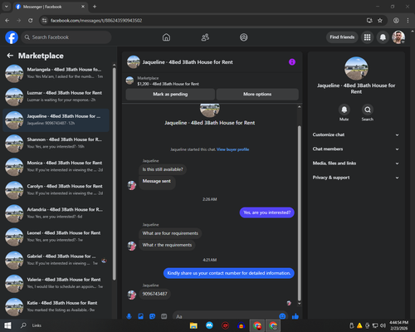
Task: Choose a sticker icon in composer
Action: click(x=152, y=316)
